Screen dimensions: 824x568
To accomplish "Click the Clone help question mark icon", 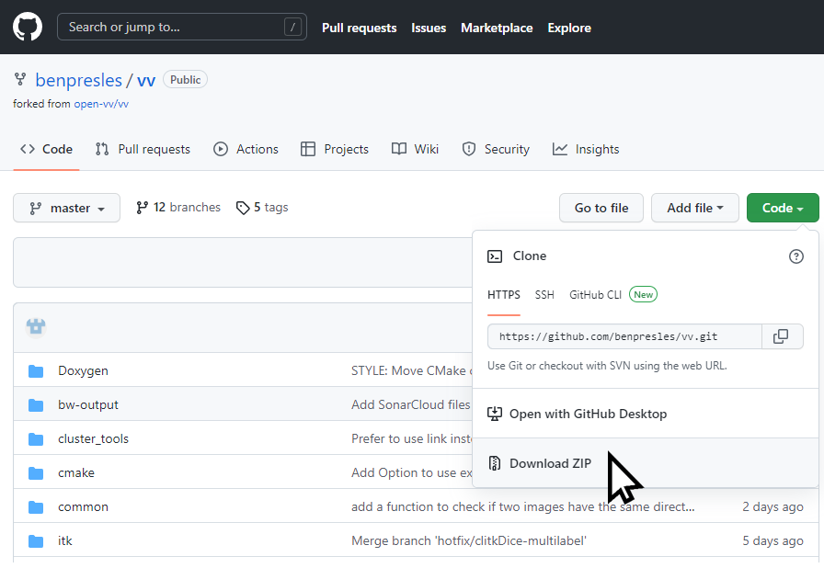I will pyautogui.click(x=796, y=256).
